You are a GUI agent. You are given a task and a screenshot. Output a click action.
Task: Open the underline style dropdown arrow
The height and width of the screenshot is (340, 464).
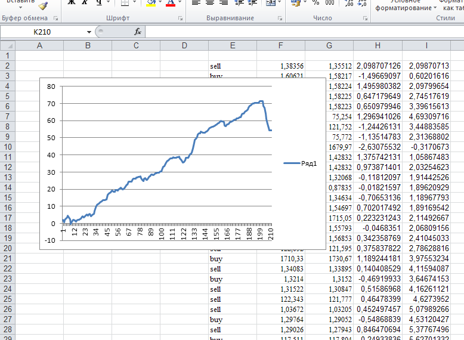108,2
